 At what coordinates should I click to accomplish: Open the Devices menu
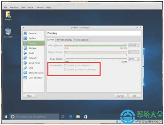click(x=40, y=7)
